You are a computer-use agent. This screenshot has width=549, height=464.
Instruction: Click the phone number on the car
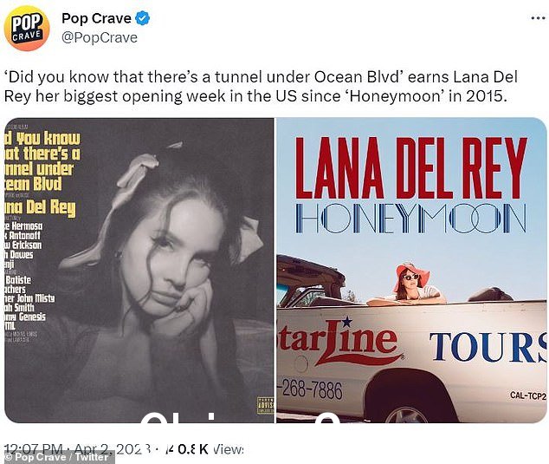310,390
